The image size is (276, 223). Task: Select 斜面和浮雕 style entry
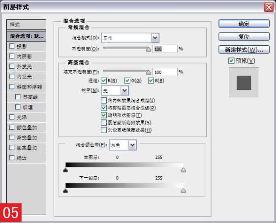27,87
